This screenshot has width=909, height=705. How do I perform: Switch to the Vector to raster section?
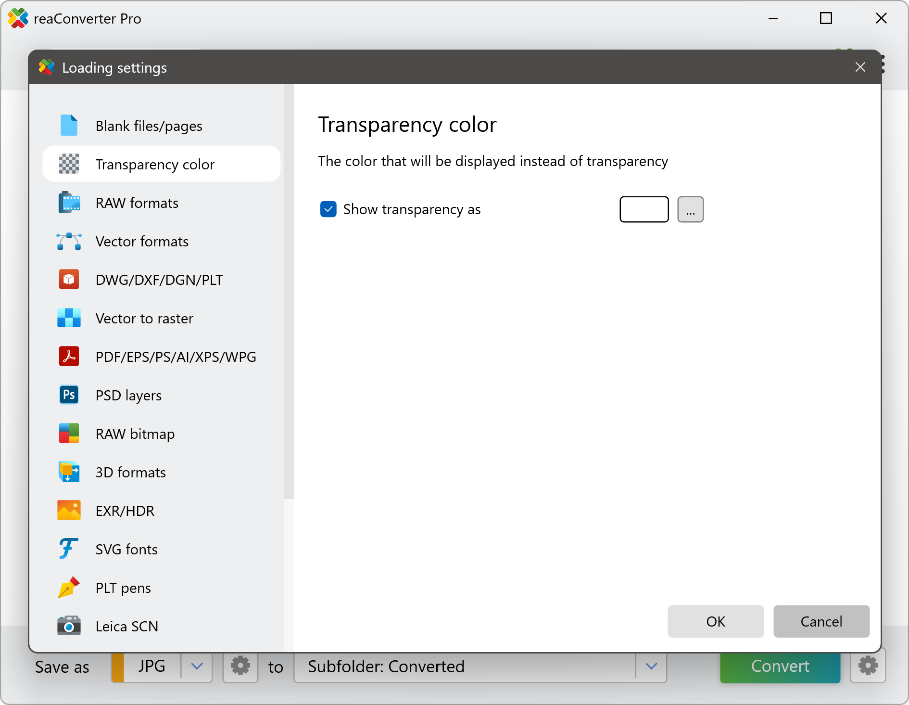pyautogui.click(x=144, y=318)
